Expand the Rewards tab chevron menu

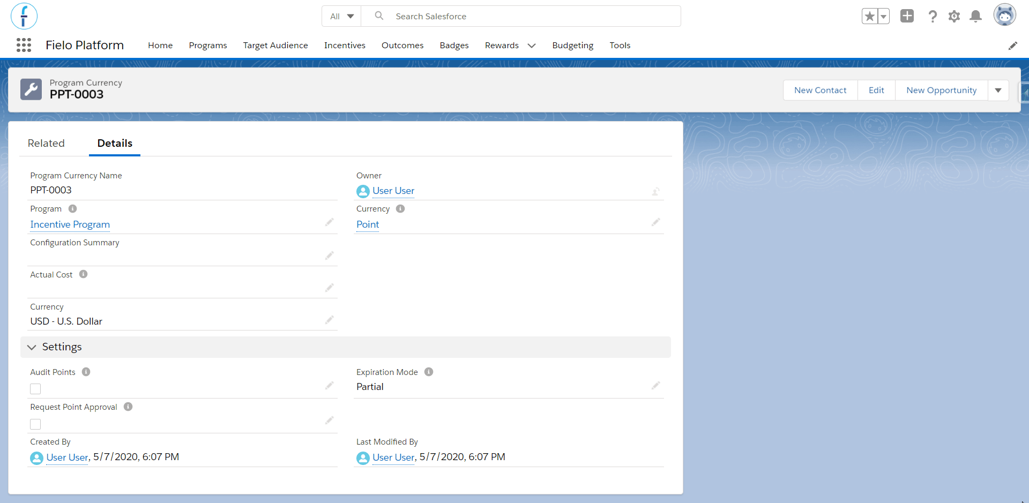(532, 46)
